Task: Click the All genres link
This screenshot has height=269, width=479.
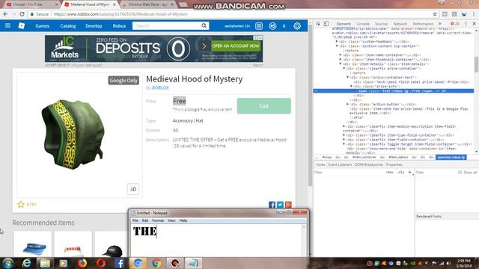Action: pos(175,130)
